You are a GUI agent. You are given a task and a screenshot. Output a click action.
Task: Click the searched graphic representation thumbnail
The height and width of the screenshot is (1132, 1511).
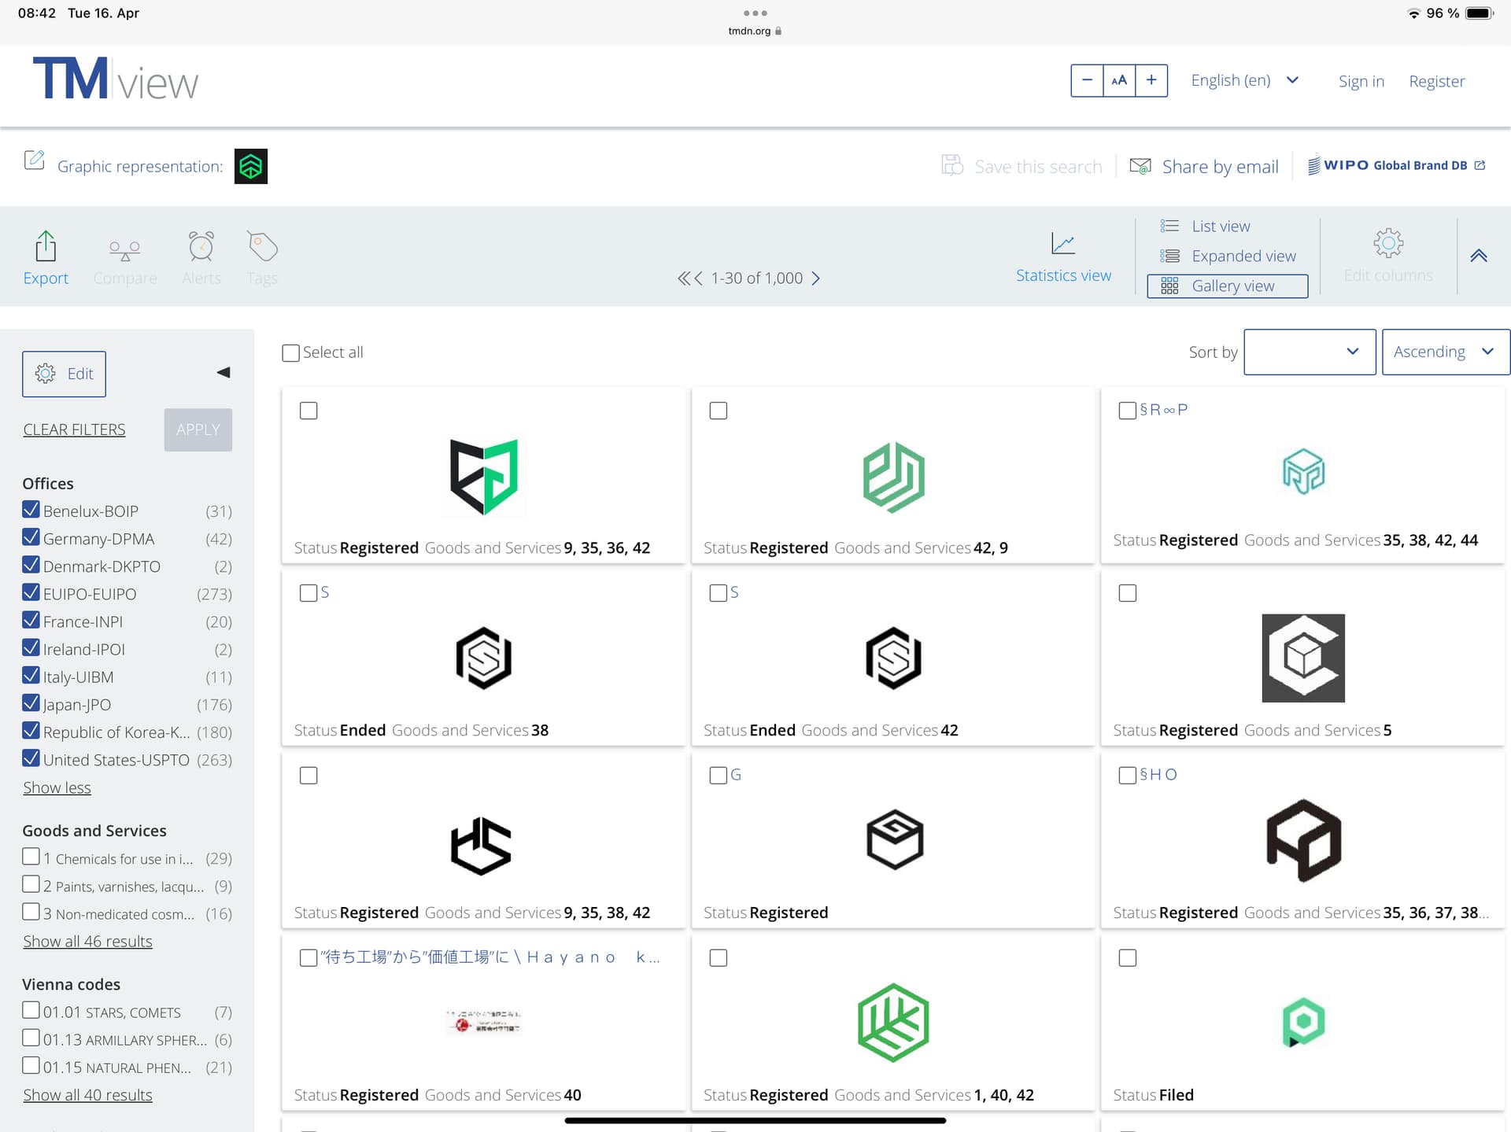[x=251, y=166]
